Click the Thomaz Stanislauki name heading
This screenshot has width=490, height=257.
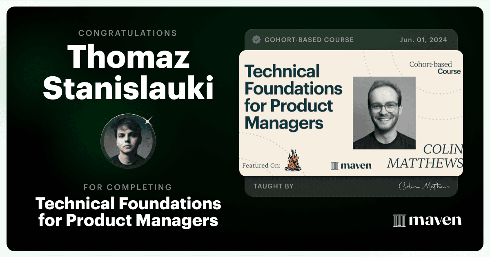pyautogui.click(x=128, y=73)
